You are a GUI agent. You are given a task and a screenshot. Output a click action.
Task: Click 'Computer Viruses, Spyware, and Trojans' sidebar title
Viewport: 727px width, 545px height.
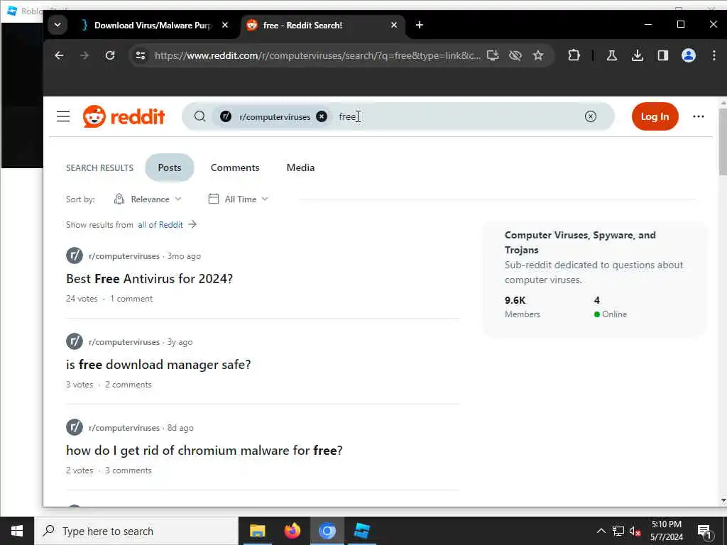[580, 242]
